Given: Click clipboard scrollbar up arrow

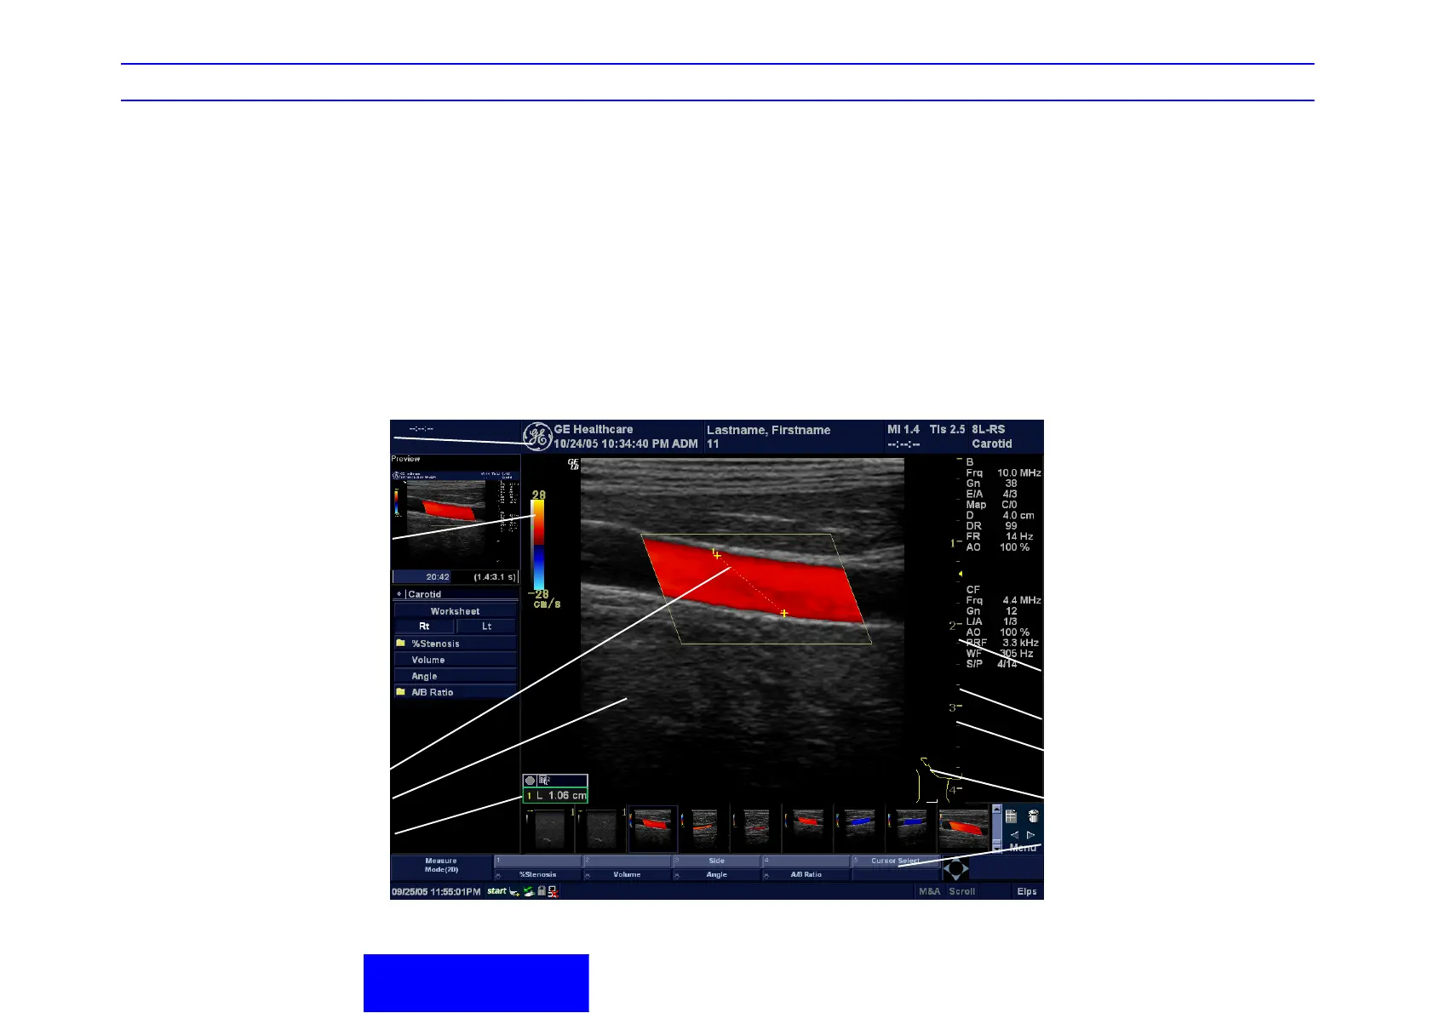Looking at the screenshot, I should pyautogui.click(x=997, y=810).
